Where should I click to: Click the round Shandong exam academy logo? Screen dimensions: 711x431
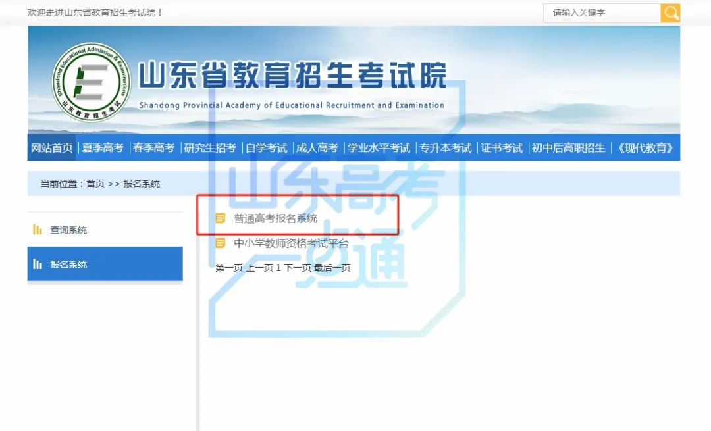click(92, 82)
